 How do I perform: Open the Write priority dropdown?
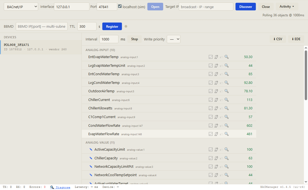[174, 39]
